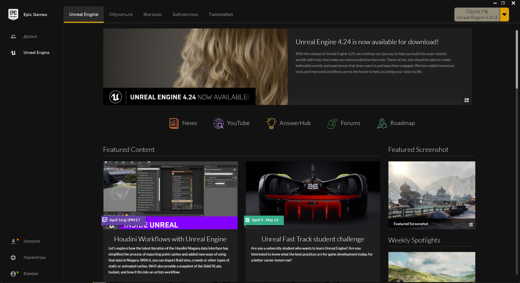Open the Featured Screenshot mountain village image
The width and height of the screenshot is (520, 283).
click(x=432, y=195)
